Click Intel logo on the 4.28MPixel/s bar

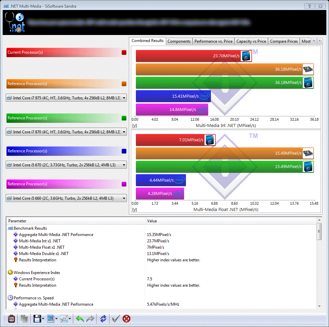178,193
